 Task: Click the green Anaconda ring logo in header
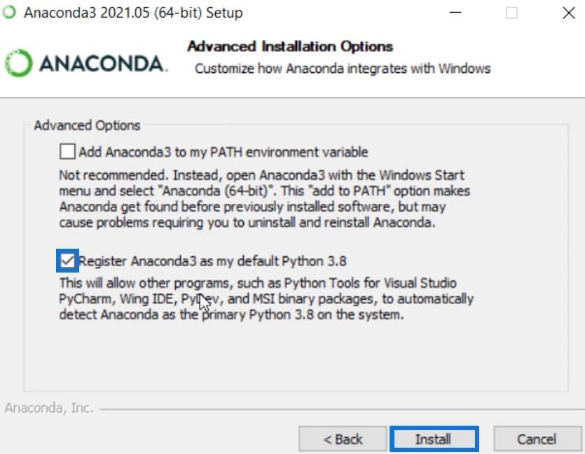(x=18, y=63)
